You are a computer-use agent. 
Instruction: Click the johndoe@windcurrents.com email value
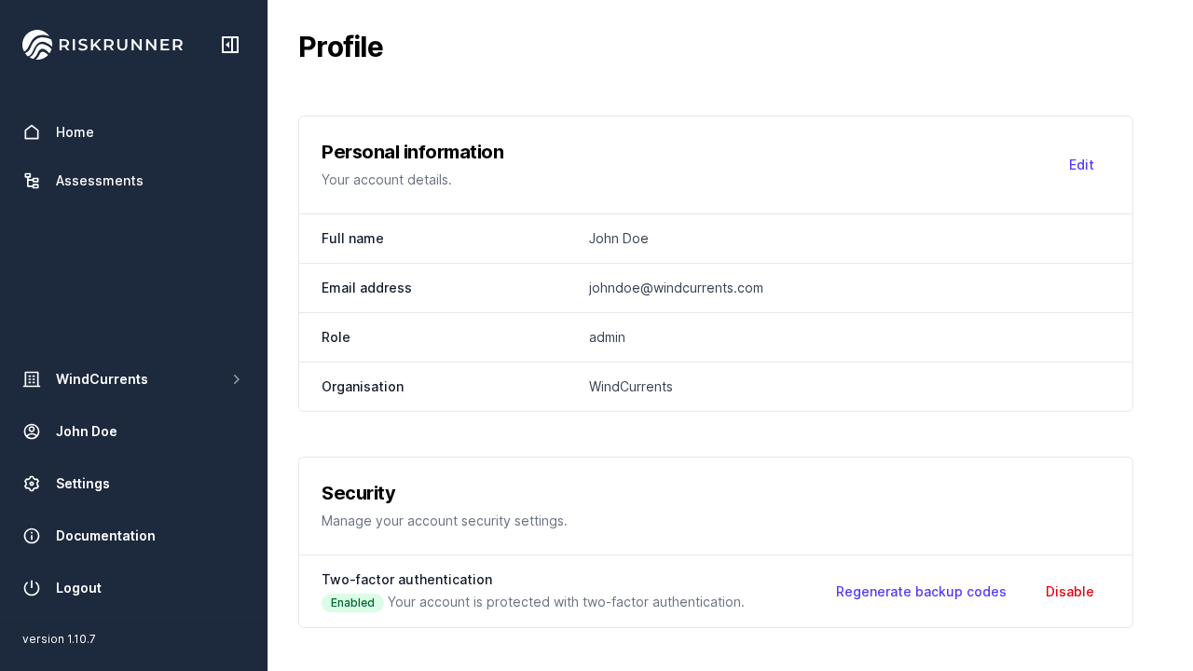point(676,288)
